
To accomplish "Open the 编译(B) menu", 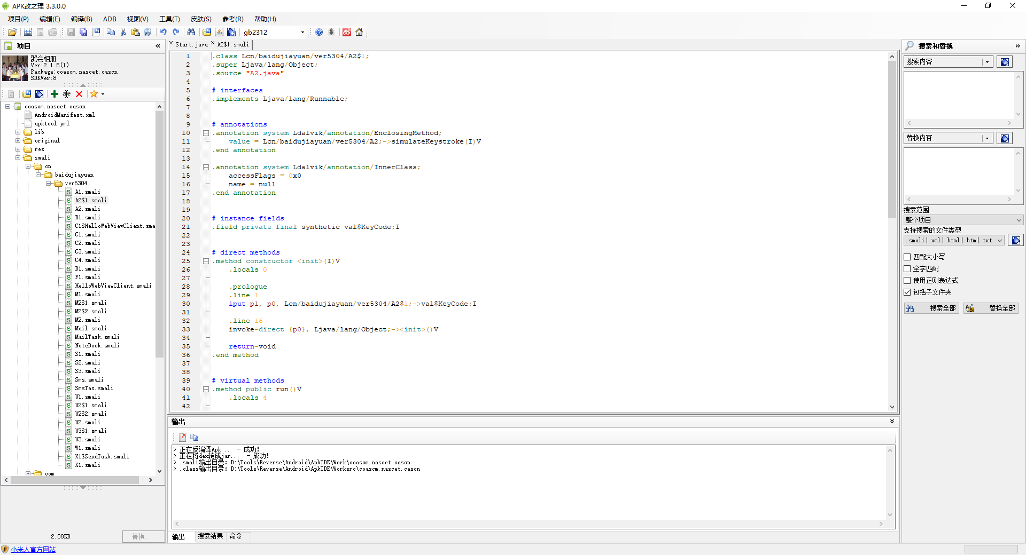I will click(82, 19).
